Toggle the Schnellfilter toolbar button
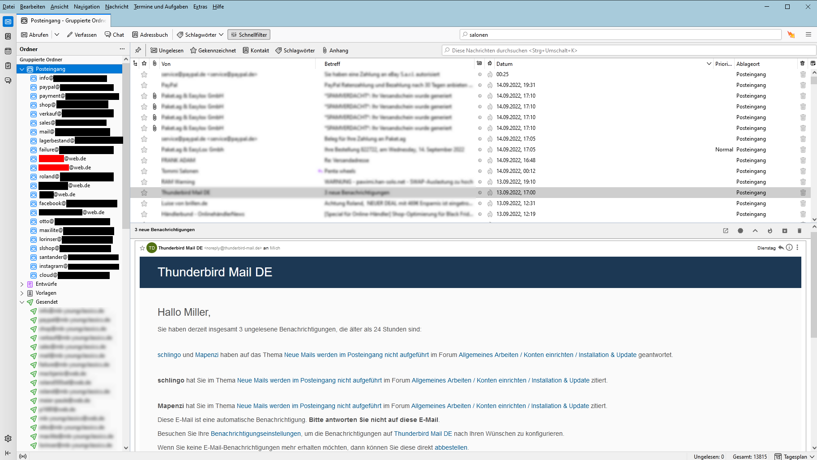The height and width of the screenshot is (460, 817). click(249, 34)
